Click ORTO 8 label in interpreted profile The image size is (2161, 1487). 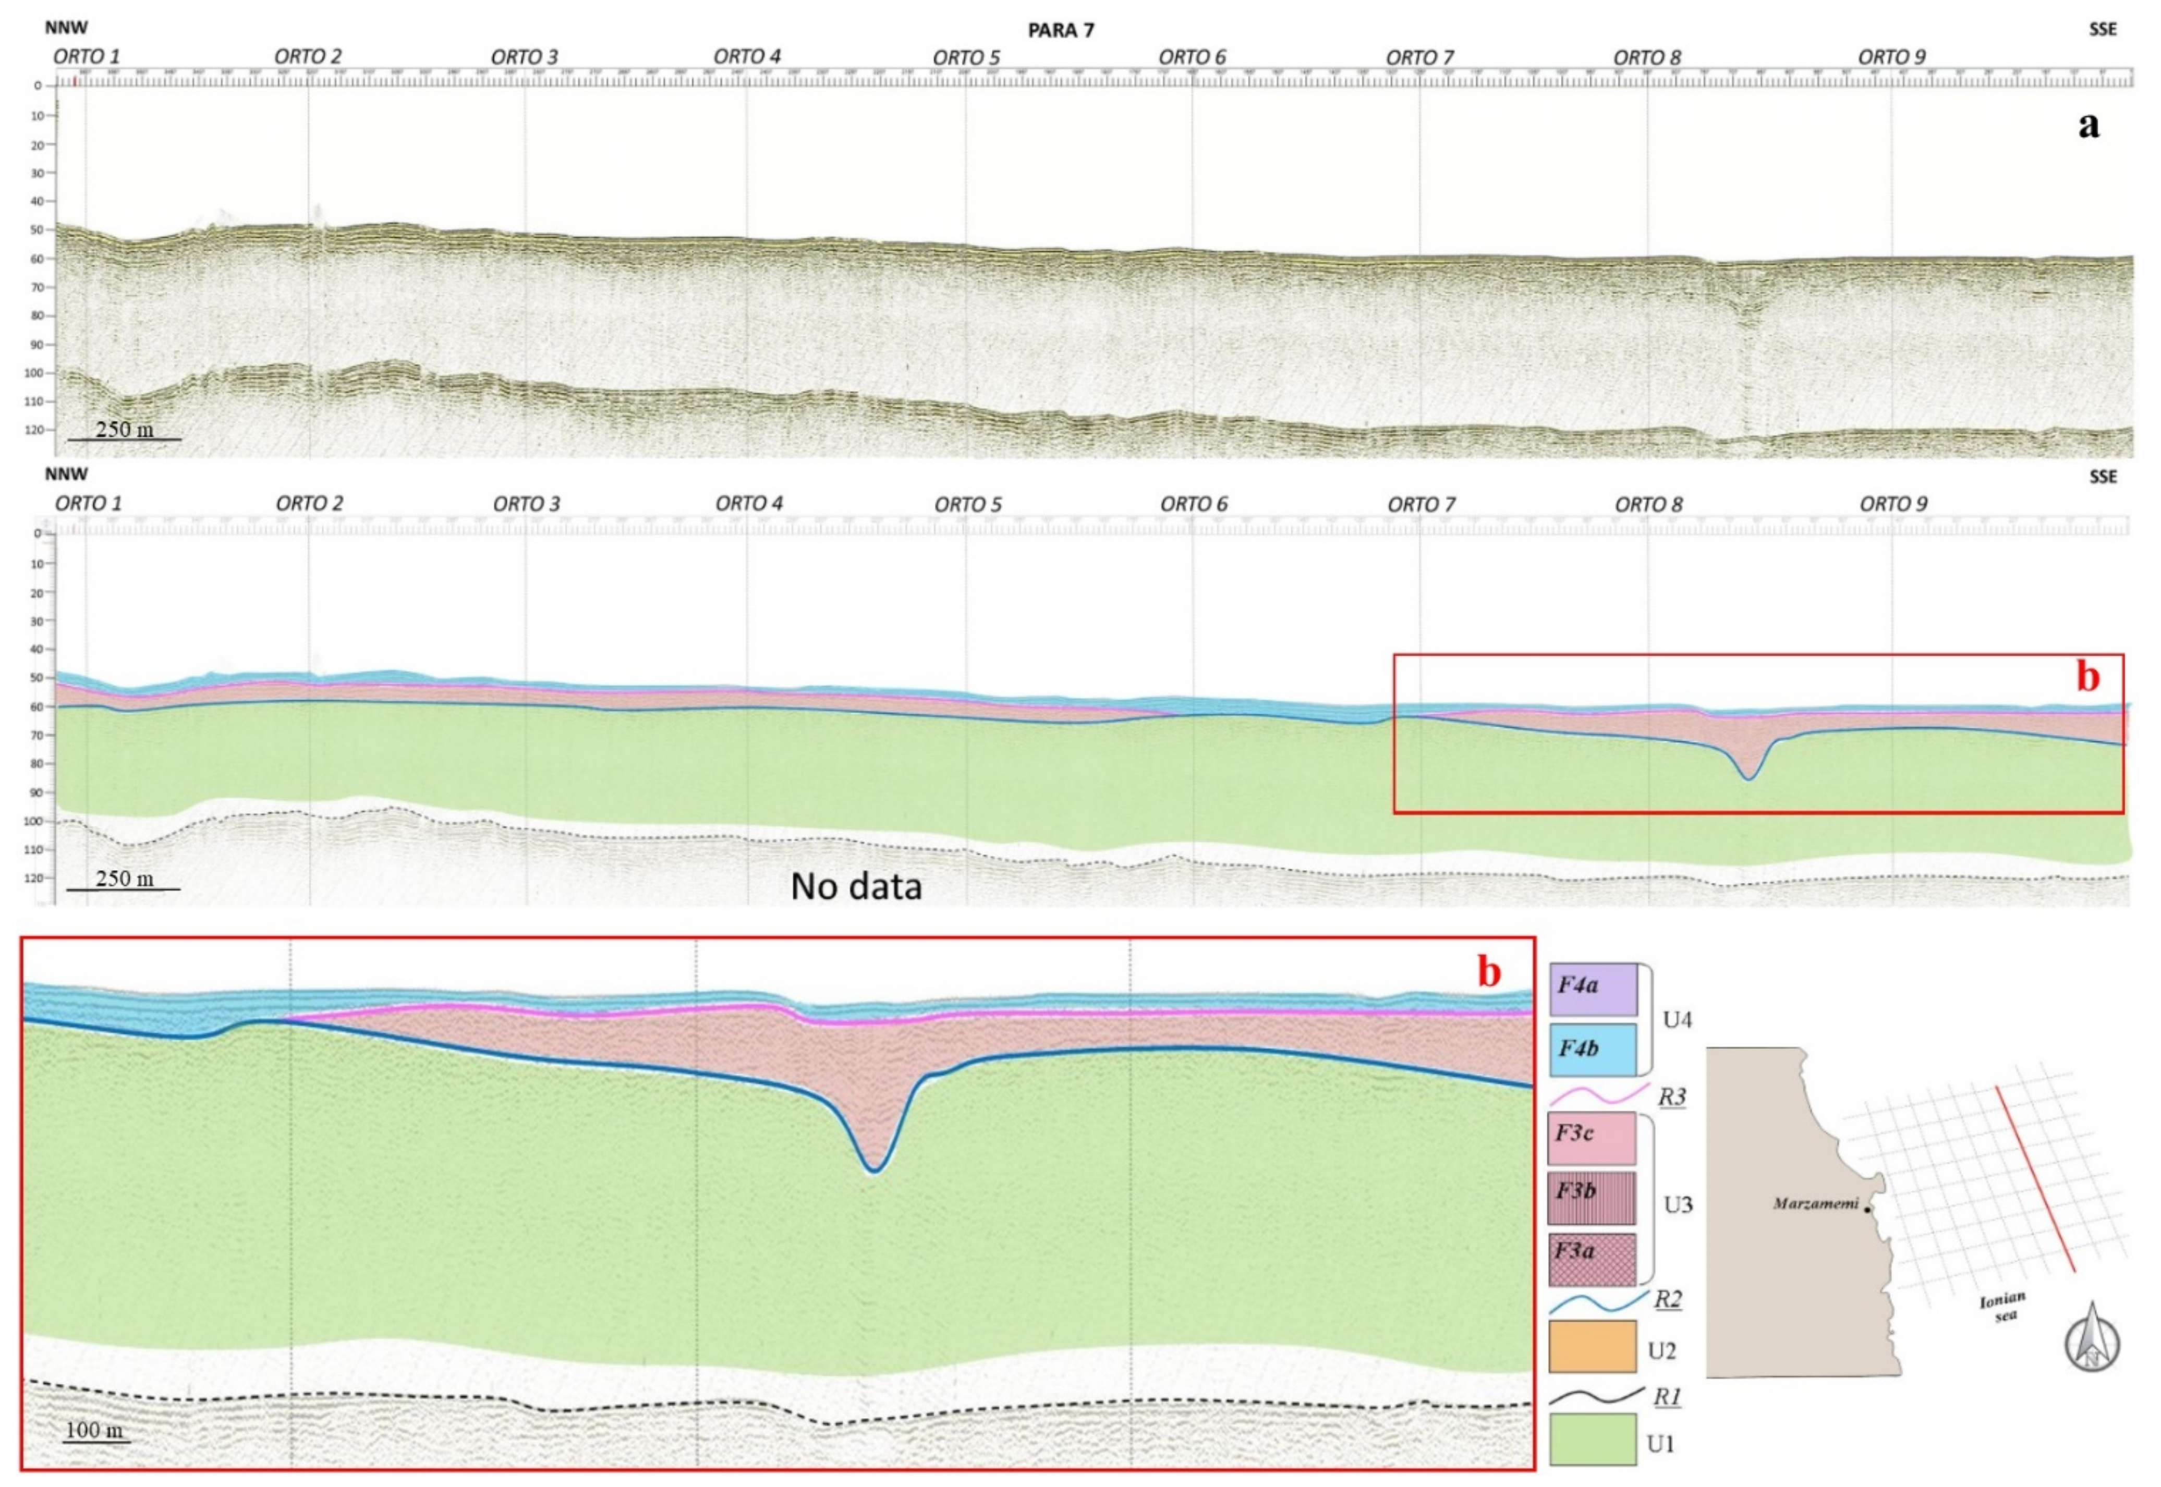[1648, 505]
